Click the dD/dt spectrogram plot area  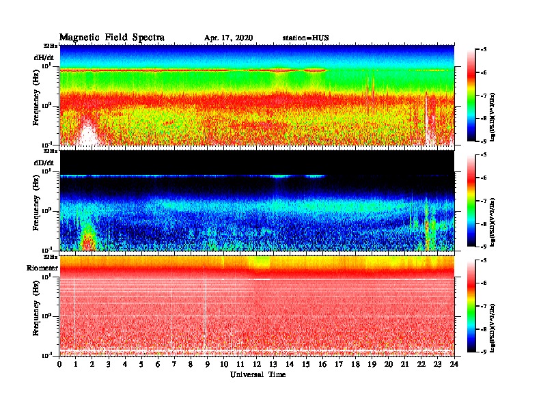(258, 200)
